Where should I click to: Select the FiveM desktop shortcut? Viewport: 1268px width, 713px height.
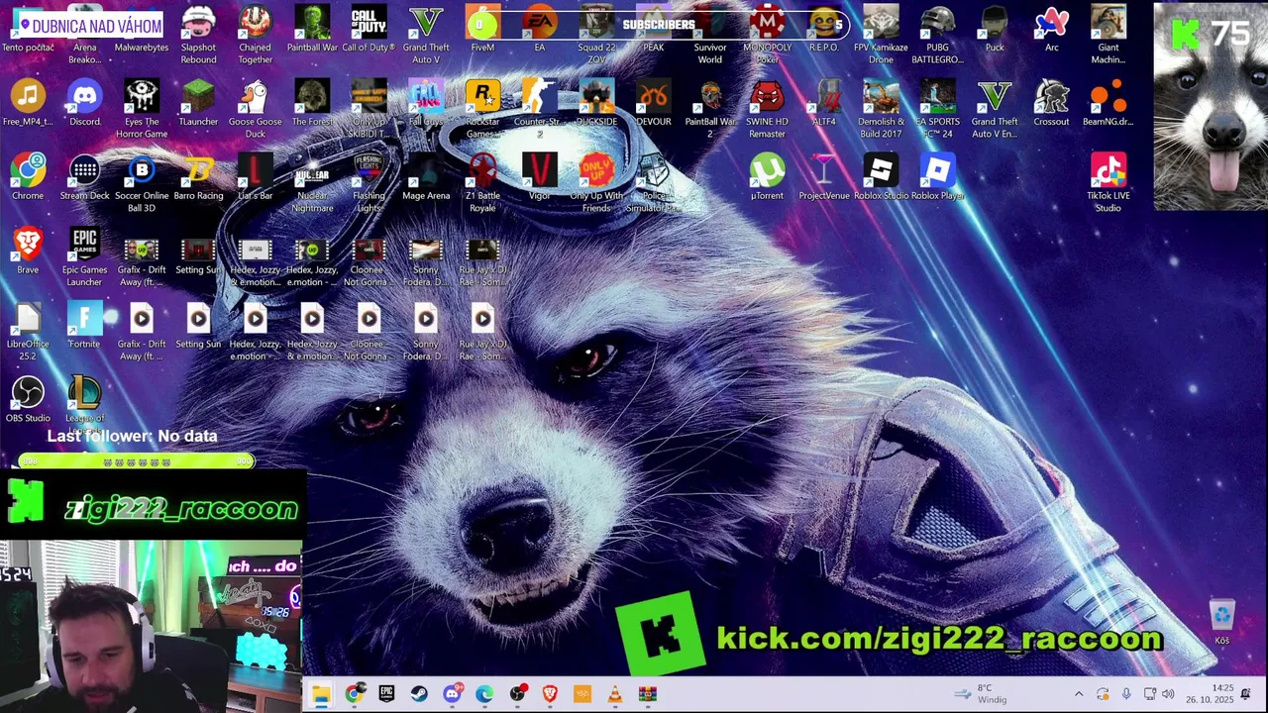482,30
